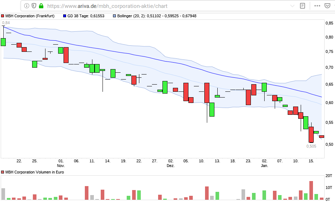Click the Save to Pocket icon

328,6
